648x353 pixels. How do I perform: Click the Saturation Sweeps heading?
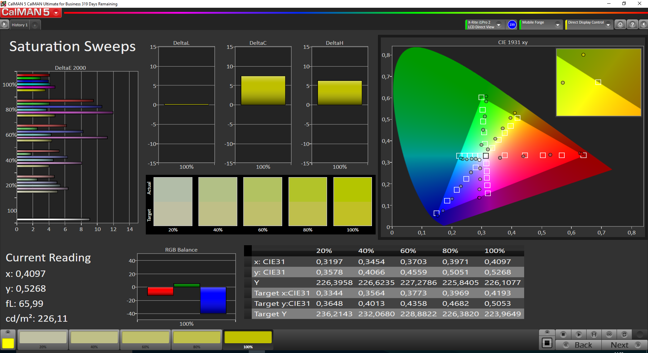[x=72, y=46]
